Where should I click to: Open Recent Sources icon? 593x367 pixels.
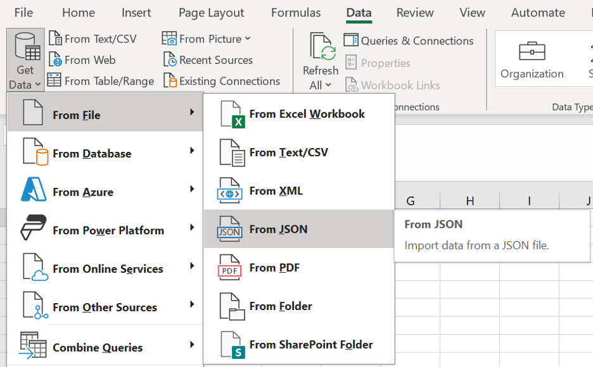(x=170, y=59)
